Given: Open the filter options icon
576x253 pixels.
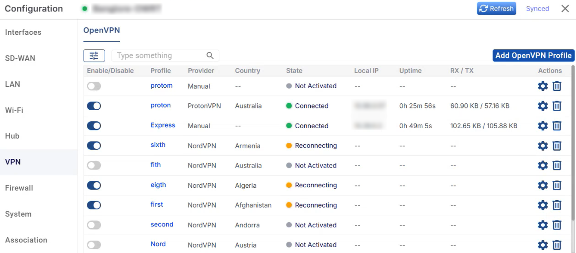Looking at the screenshot, I should (x=94, y=56).
